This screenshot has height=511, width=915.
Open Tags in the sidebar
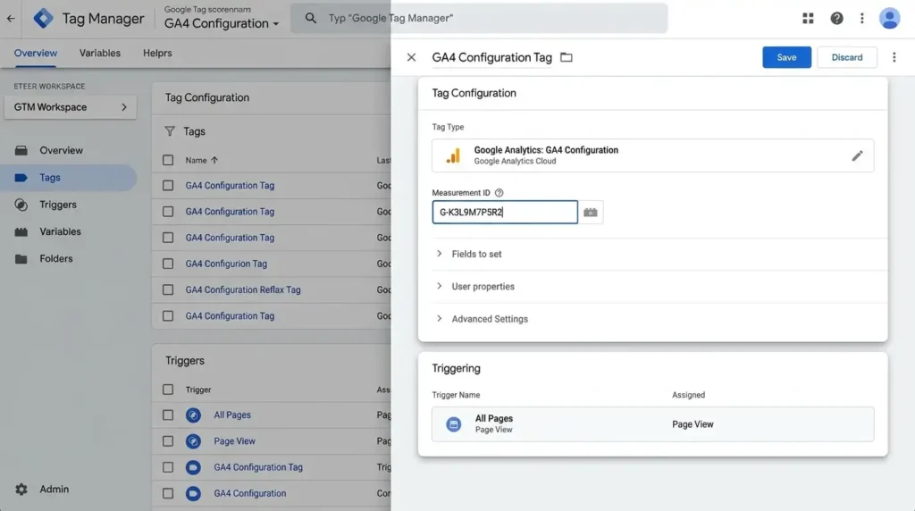click(x=69, y=178)
